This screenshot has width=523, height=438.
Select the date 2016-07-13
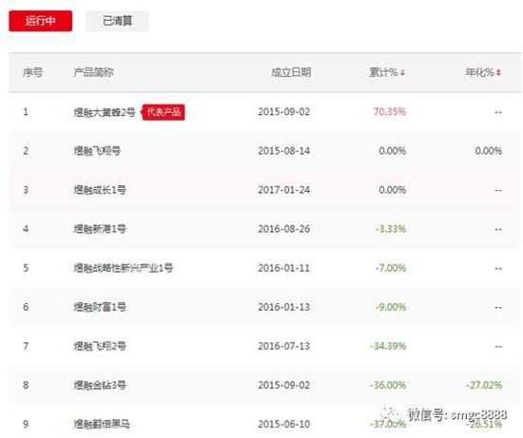coord(284,346)
